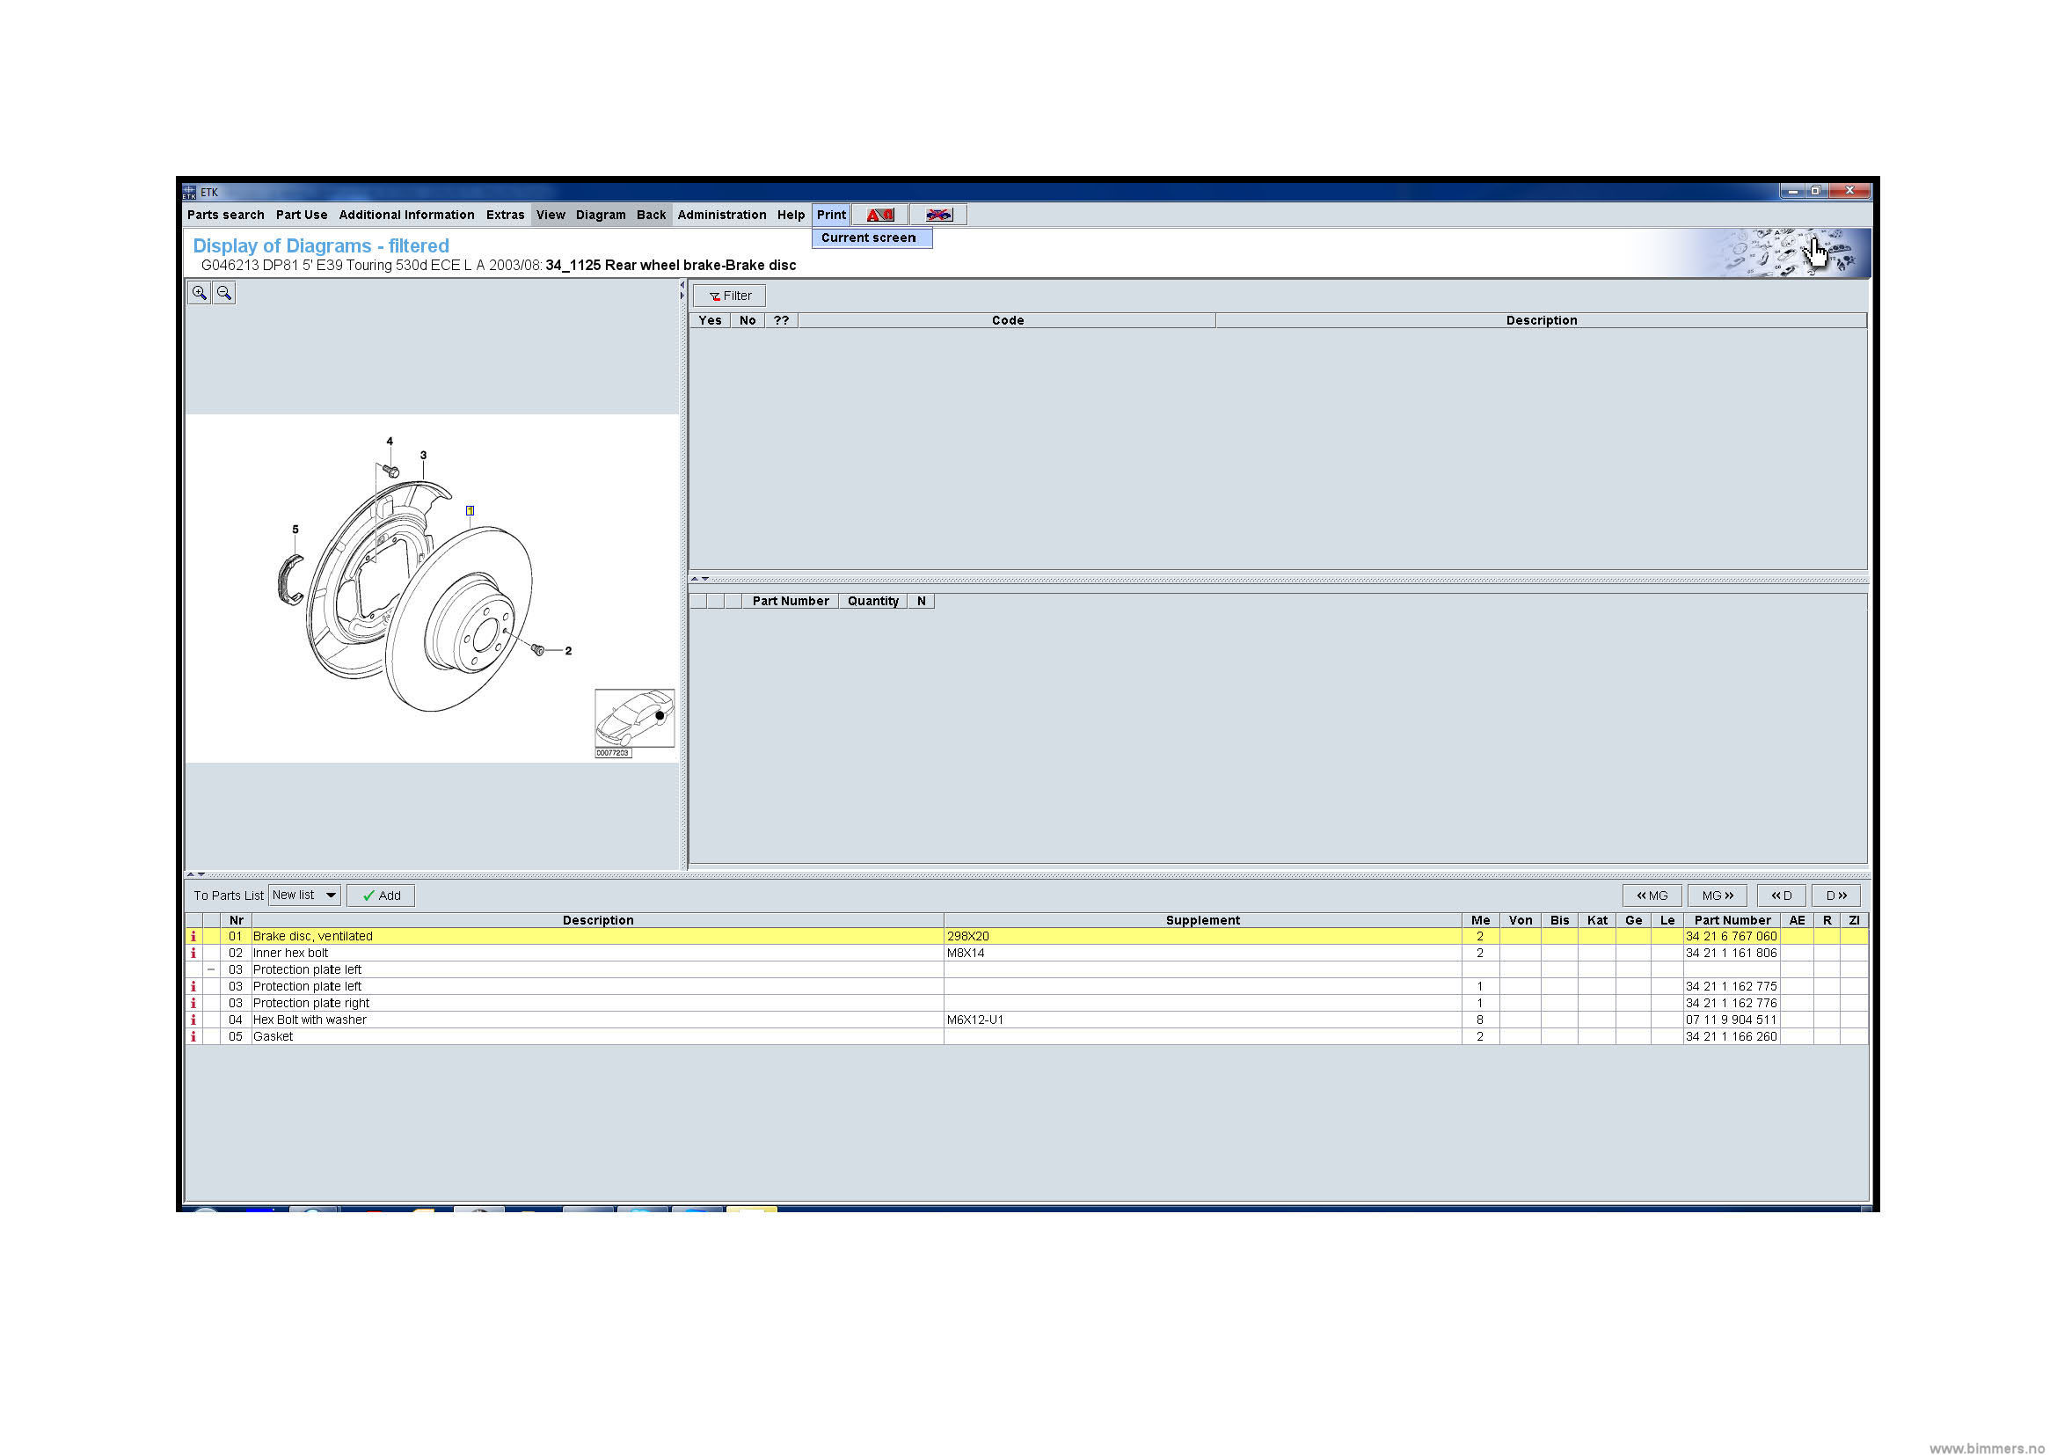Click callout number 3 in diagram

(423, 455)
